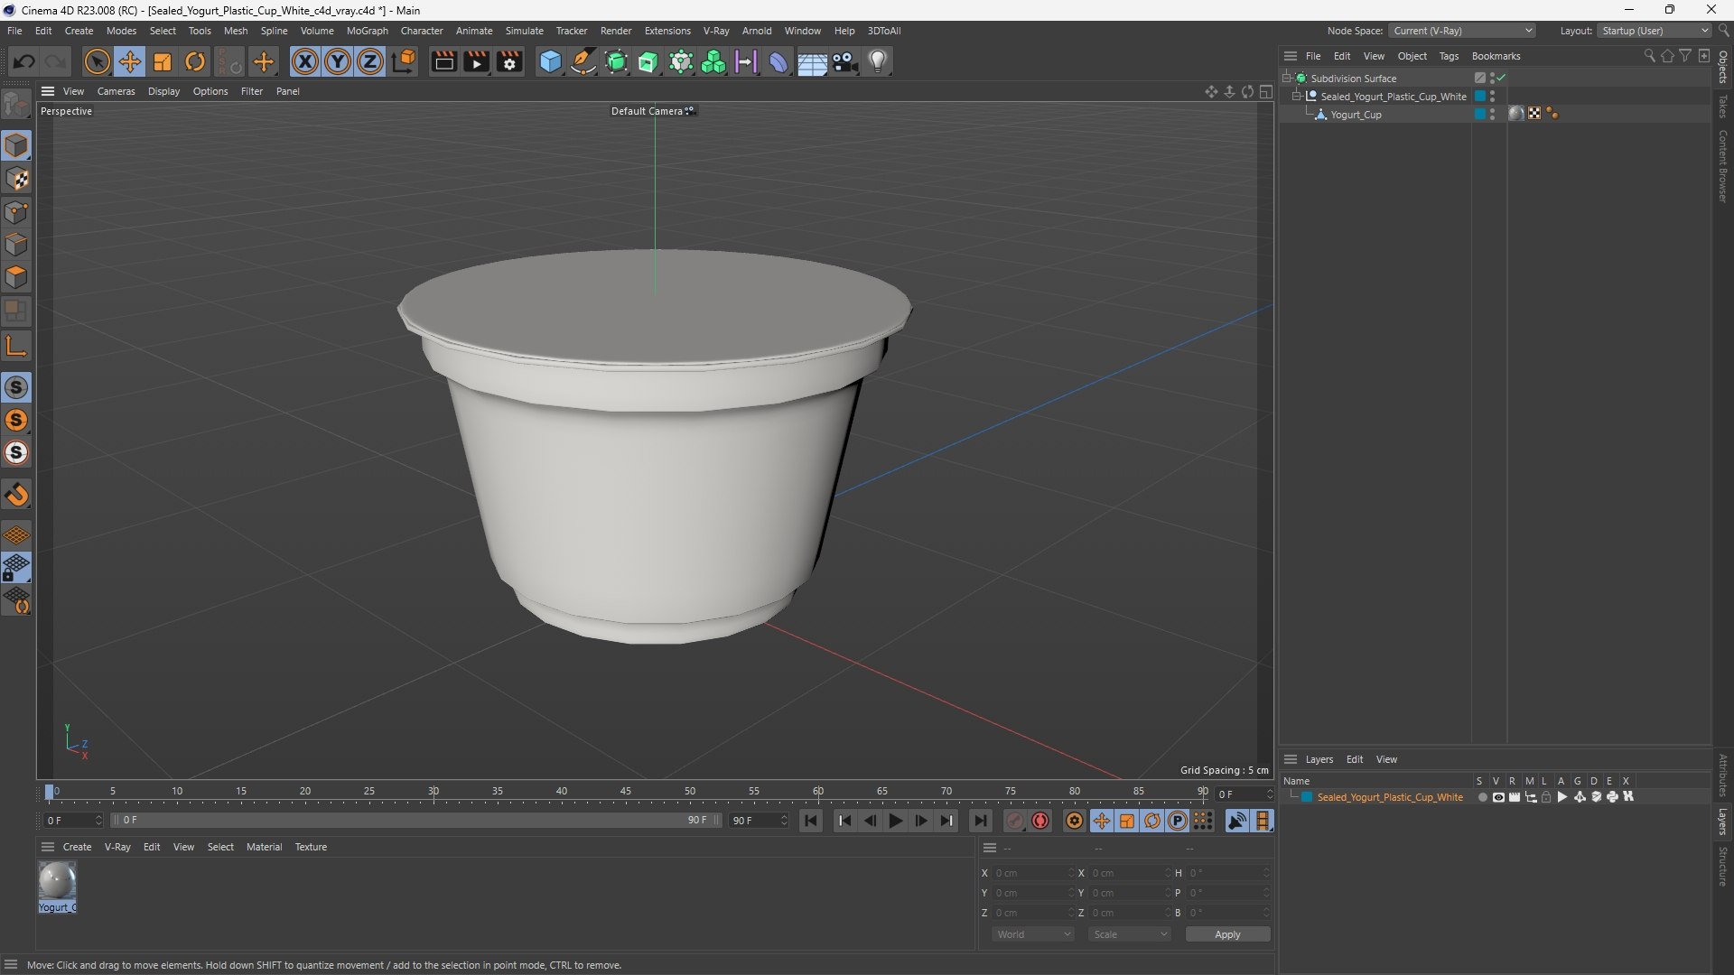
Task: Open the Scale mode dropdown
Action: point(1129,934)
